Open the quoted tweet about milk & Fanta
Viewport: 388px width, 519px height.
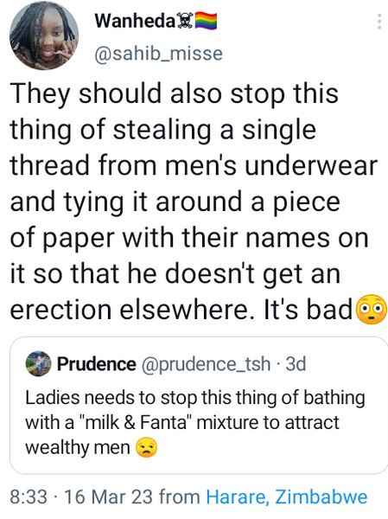click(199, 405)
